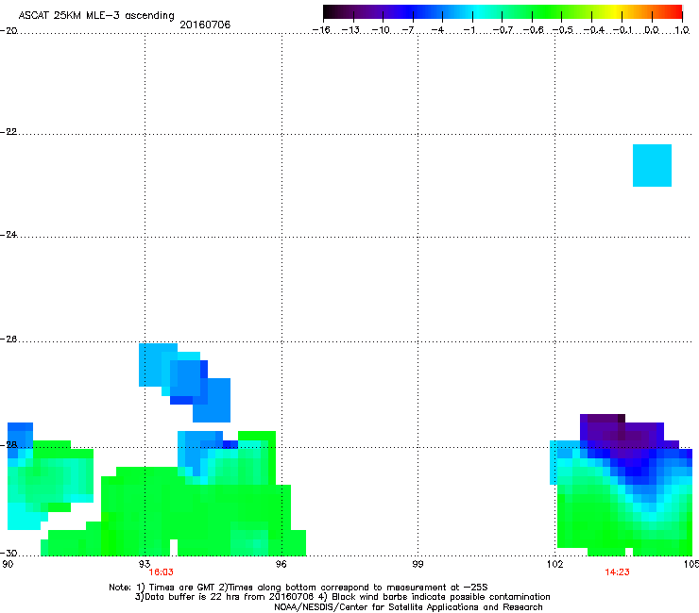Click the color bar label '-0.4'
The width and height of the screenshot is (699, 613).
click(x=594, y=30)
